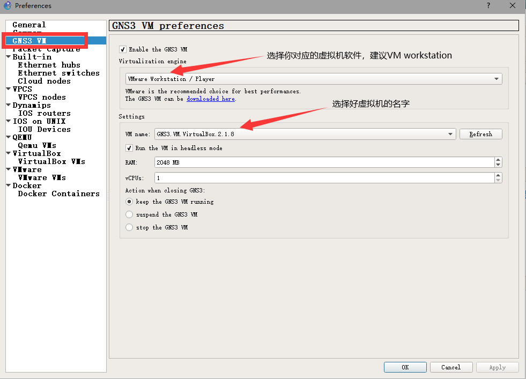The height and width of the screenshot is (379, 526).
Task: Open Cloud nodes preferences
Action: (x=45, y=81)
